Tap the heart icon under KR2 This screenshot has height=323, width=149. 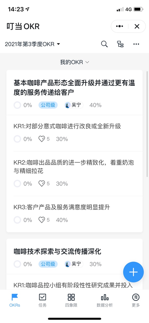pyautogui.click(x=42, y=184)
